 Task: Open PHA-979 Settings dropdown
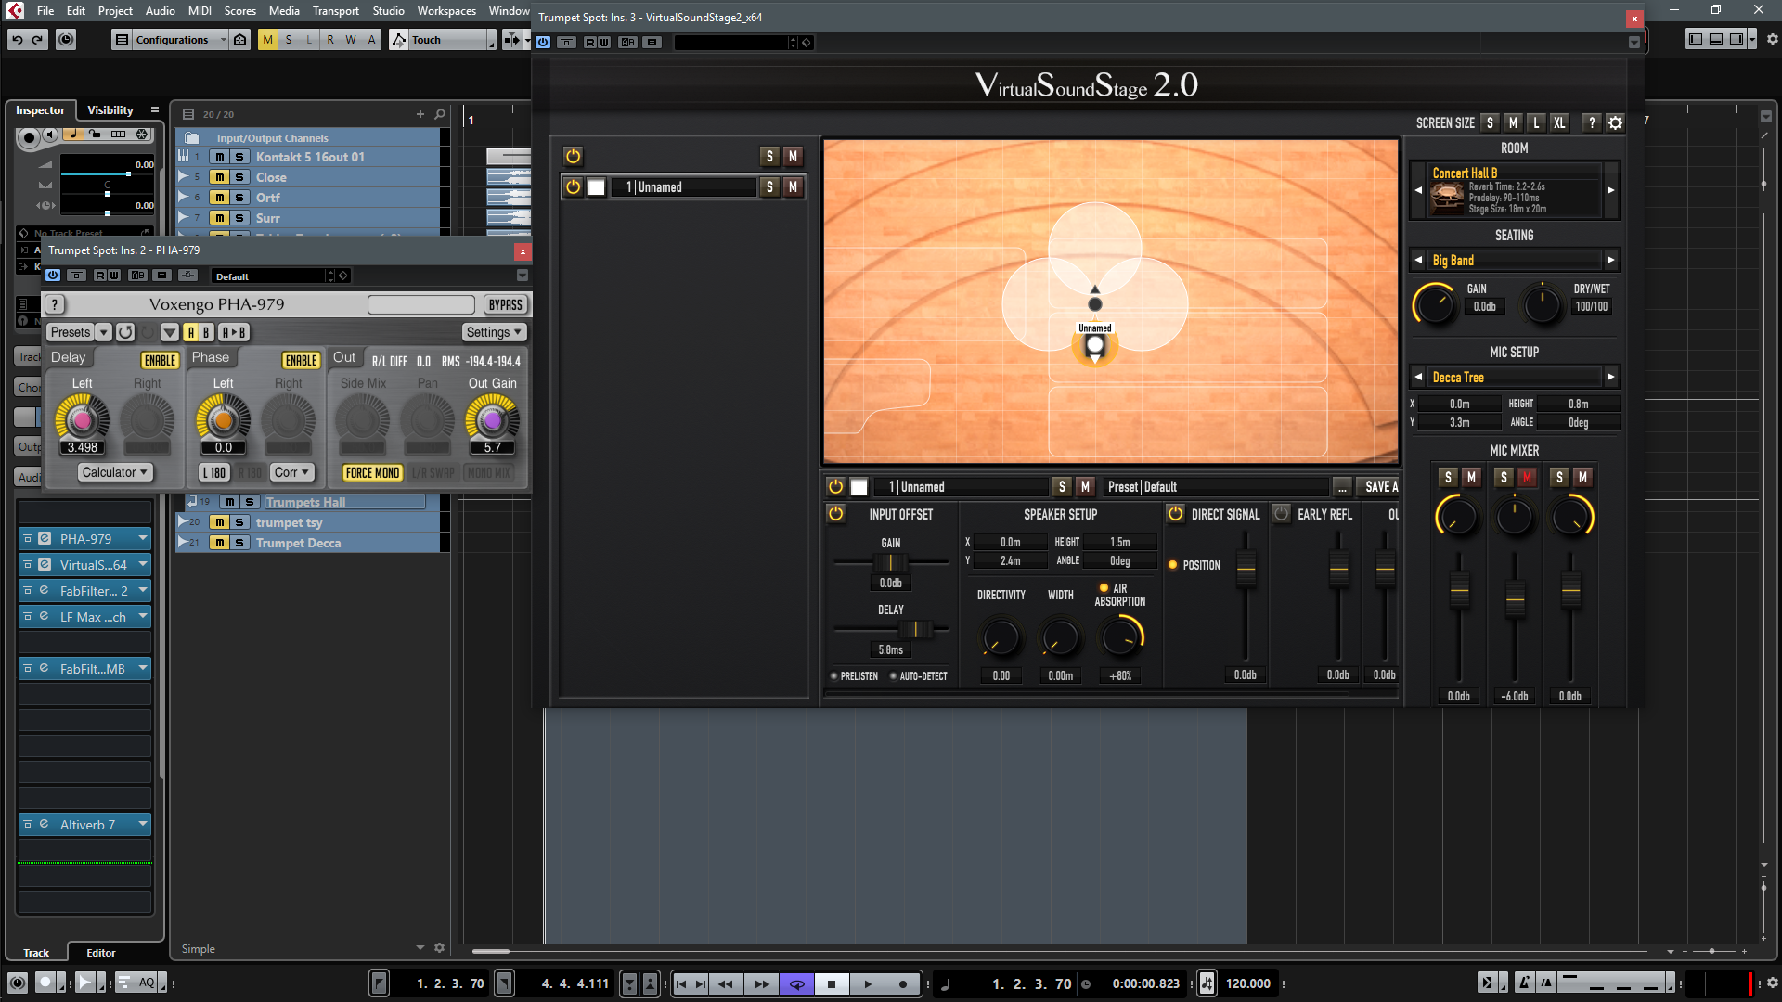494,332
